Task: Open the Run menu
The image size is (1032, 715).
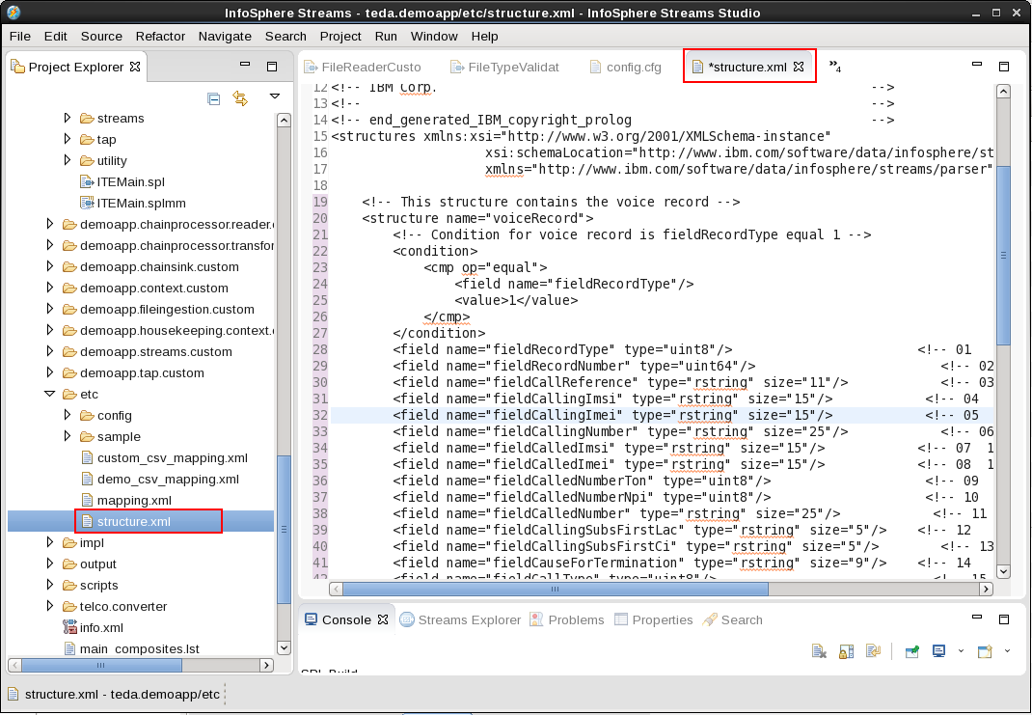Action: point(387,37)
